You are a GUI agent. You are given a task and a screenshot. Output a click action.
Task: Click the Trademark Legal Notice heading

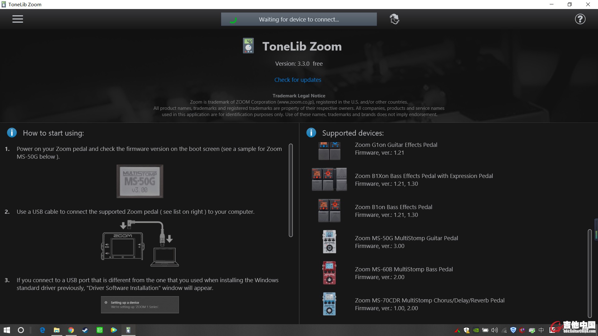(x=299, y=96)
